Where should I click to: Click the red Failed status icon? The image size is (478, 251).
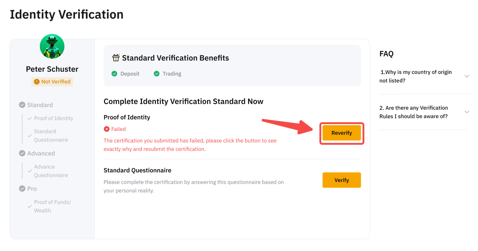pyautogui.click(x=106, y=129)
